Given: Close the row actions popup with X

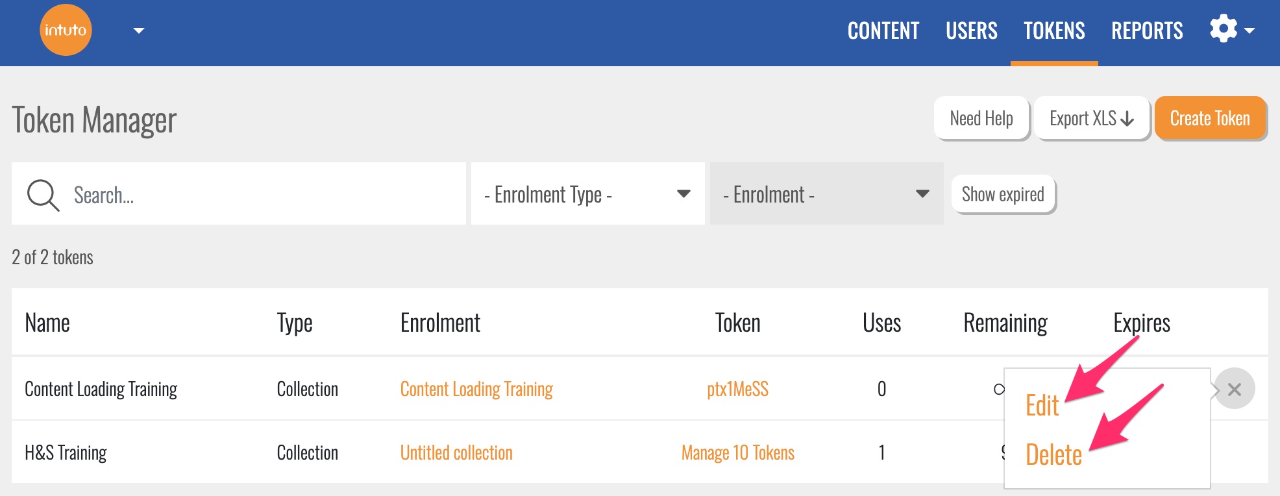Looking at the screenshot, I should coord(1234,389).
